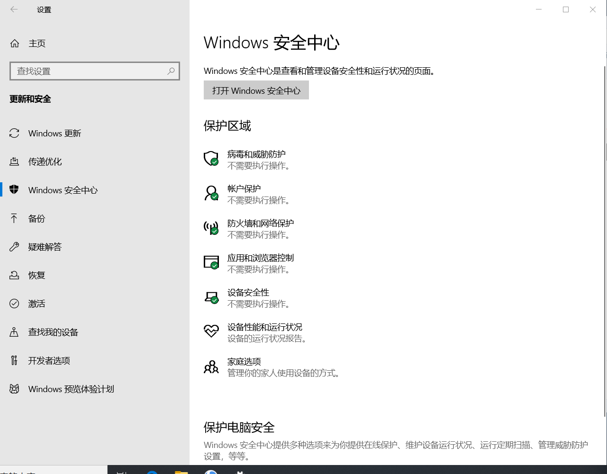Focus the 查找设置 search field
Viewport: 607px width, 474px height.
pyautogui.click(x=95, y=71)
